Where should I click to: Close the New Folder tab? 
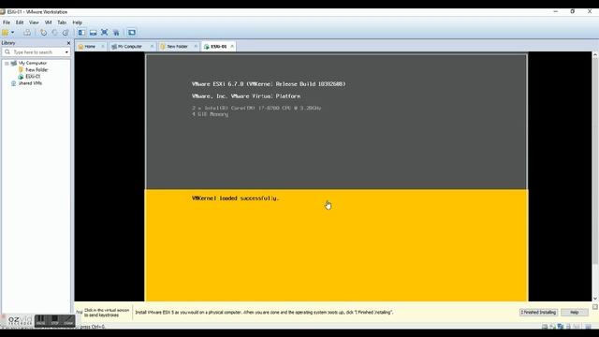click(x=196, y=46)
